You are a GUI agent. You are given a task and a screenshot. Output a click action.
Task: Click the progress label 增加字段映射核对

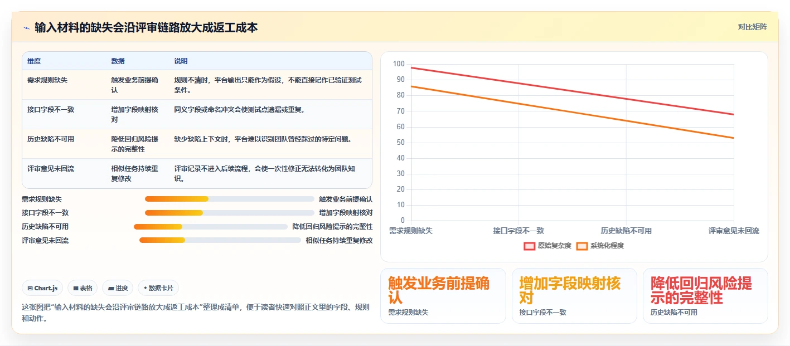346,213
